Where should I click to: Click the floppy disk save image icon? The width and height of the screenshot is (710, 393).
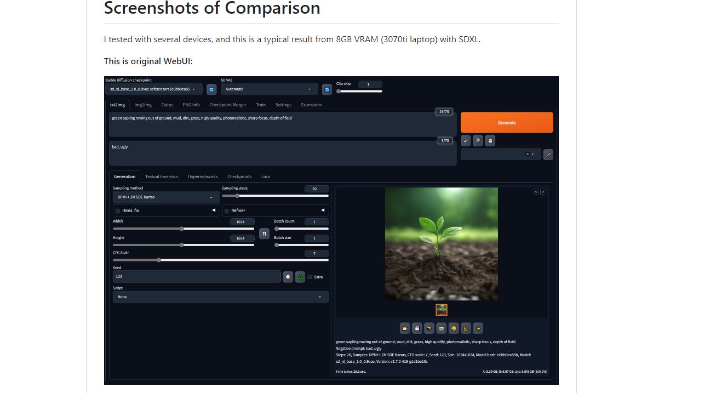click(417, 328)
